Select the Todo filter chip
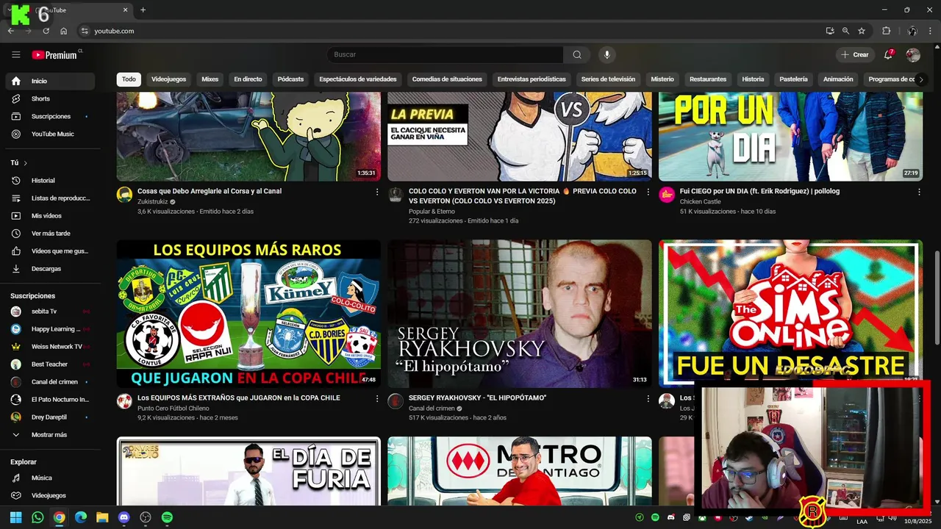Viewport: 941px width, 529px height. 129,79
